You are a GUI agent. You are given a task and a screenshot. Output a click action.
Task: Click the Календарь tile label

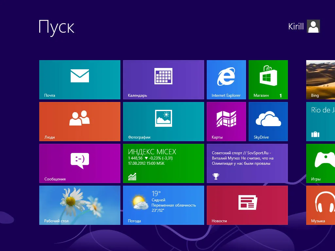[x=137, y=95]
